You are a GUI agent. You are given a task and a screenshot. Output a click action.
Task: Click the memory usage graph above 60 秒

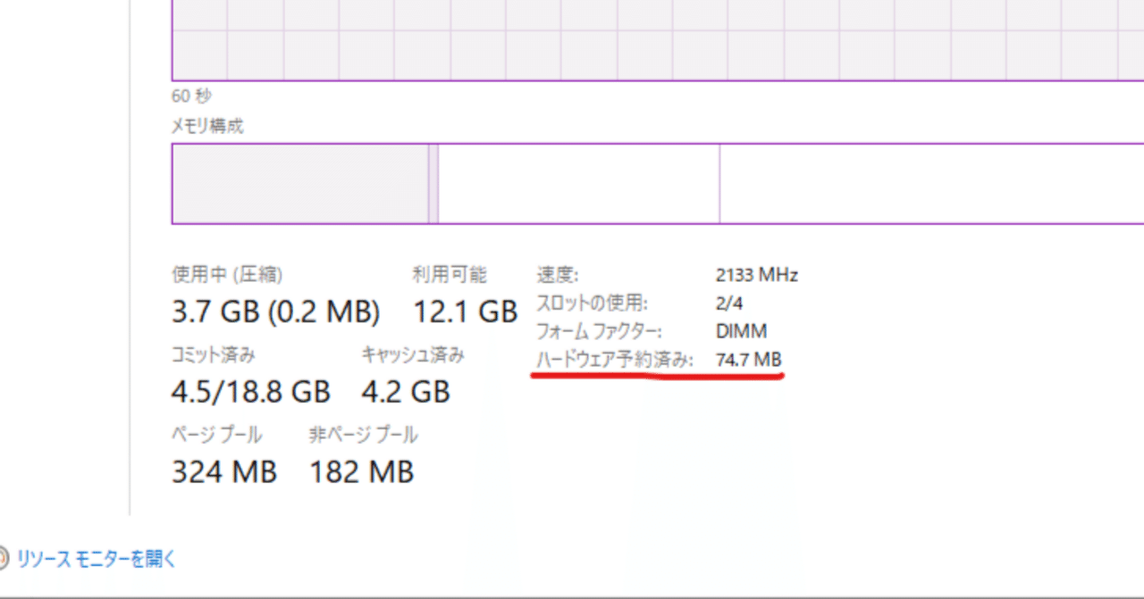click(626, 40)
